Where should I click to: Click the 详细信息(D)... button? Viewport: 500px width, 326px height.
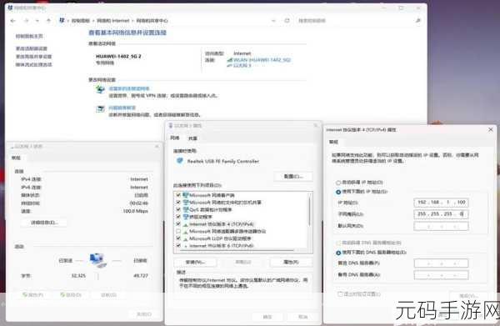click(x=44, y=223)
